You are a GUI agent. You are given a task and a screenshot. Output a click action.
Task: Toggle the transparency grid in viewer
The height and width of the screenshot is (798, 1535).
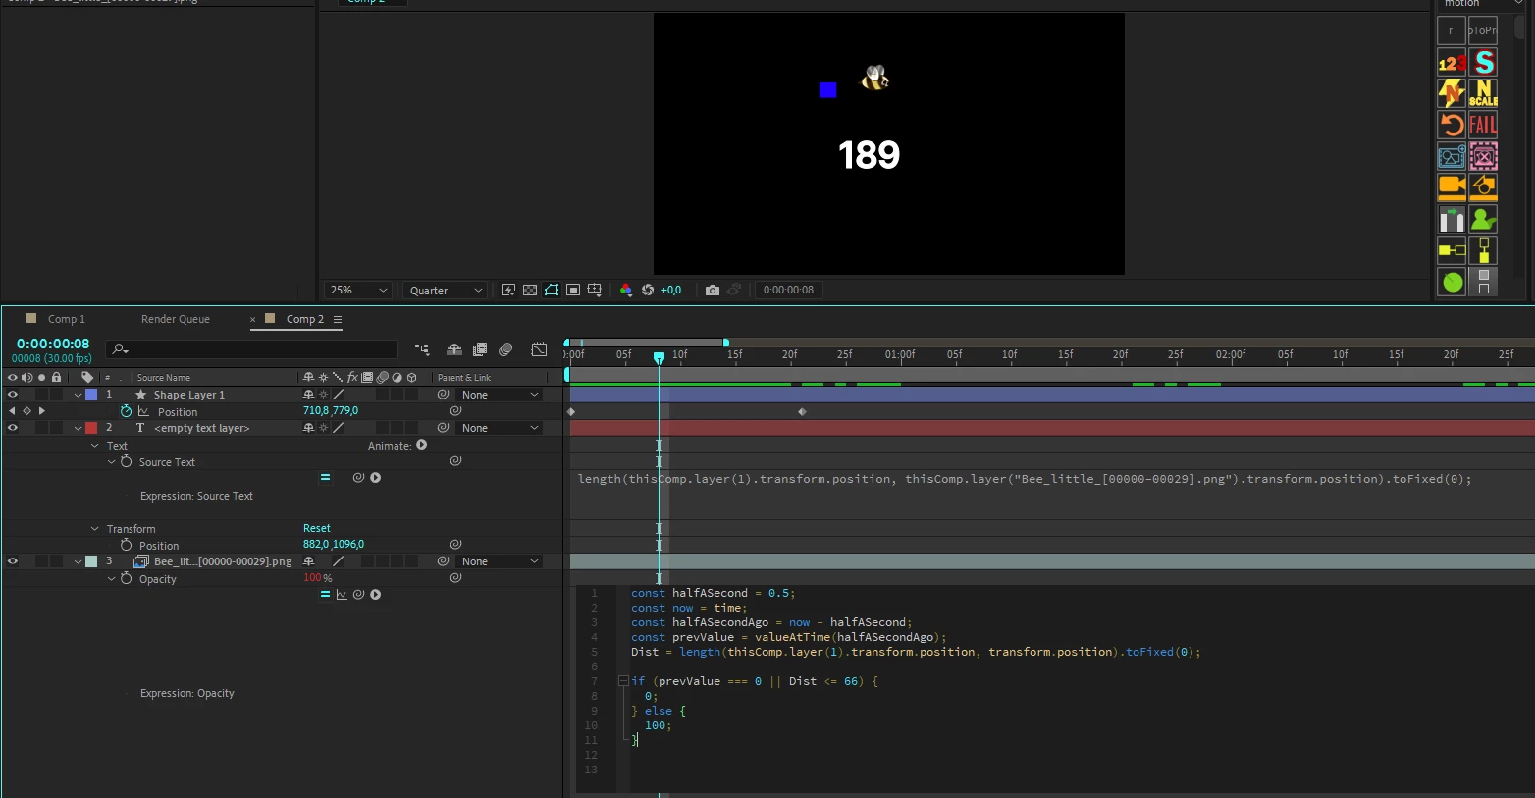[x=530, y=290]
